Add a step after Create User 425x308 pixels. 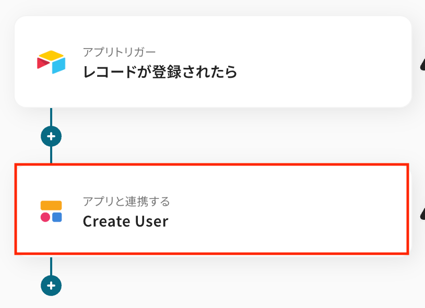[51, 286]
